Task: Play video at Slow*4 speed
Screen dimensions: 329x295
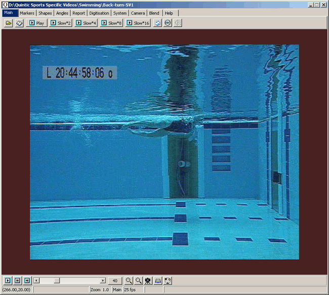Action: 86,23
